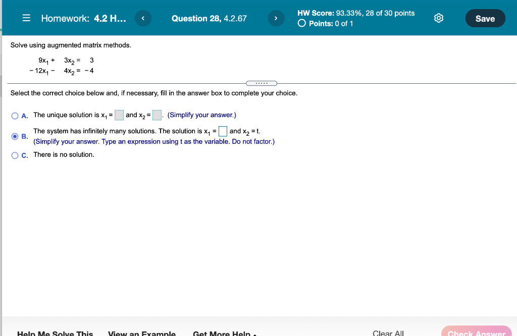The width and height of the screenshot is (517, 336).
Task: Open the Get More Help dropdown
Action: (223, 333)
